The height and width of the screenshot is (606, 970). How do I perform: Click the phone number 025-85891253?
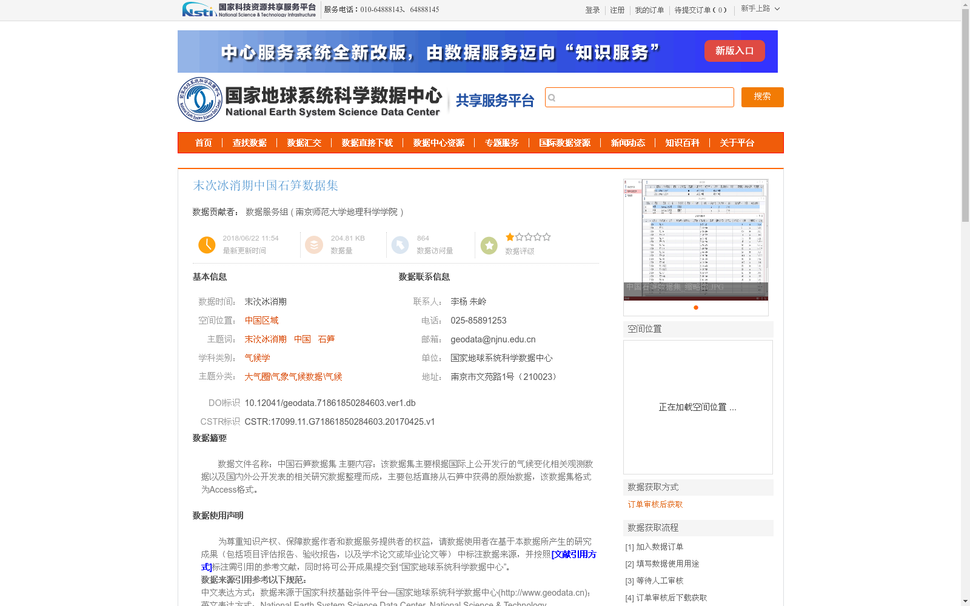[478, 321]
